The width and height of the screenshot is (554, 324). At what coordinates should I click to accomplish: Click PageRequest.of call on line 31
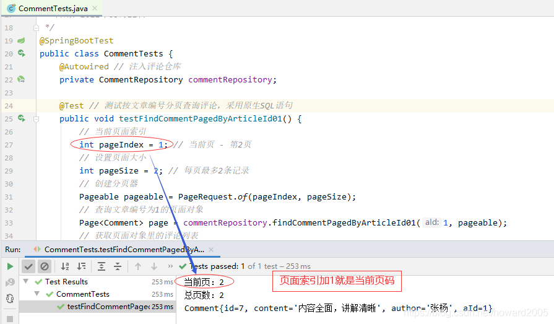pos(267,196)
